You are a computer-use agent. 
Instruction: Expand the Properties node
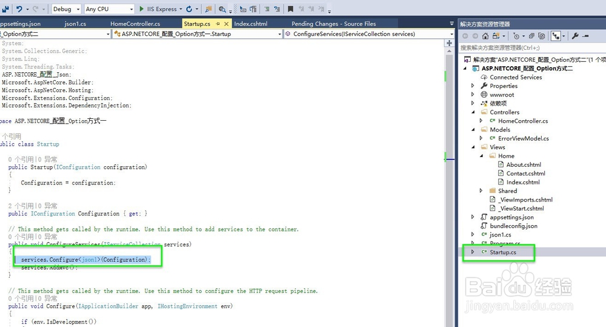tap(473, 86)
